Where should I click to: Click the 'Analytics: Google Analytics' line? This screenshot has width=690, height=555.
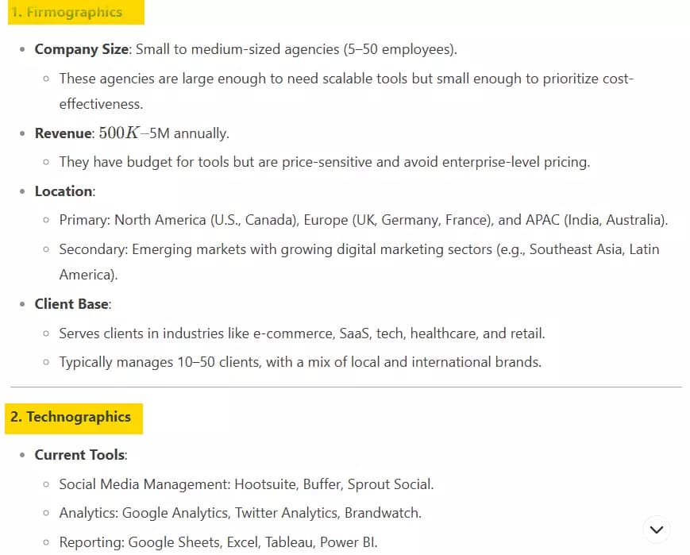point(241,513)
